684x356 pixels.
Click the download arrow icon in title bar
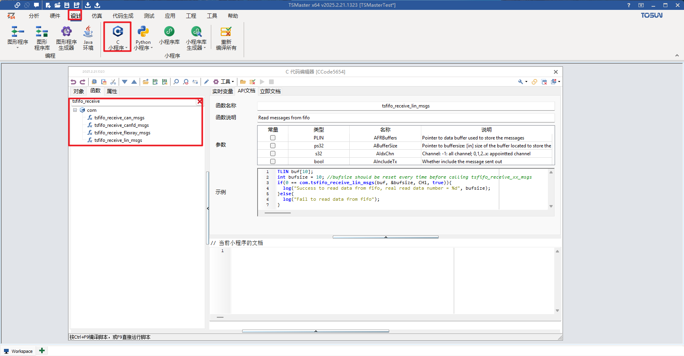coord(88,5)
